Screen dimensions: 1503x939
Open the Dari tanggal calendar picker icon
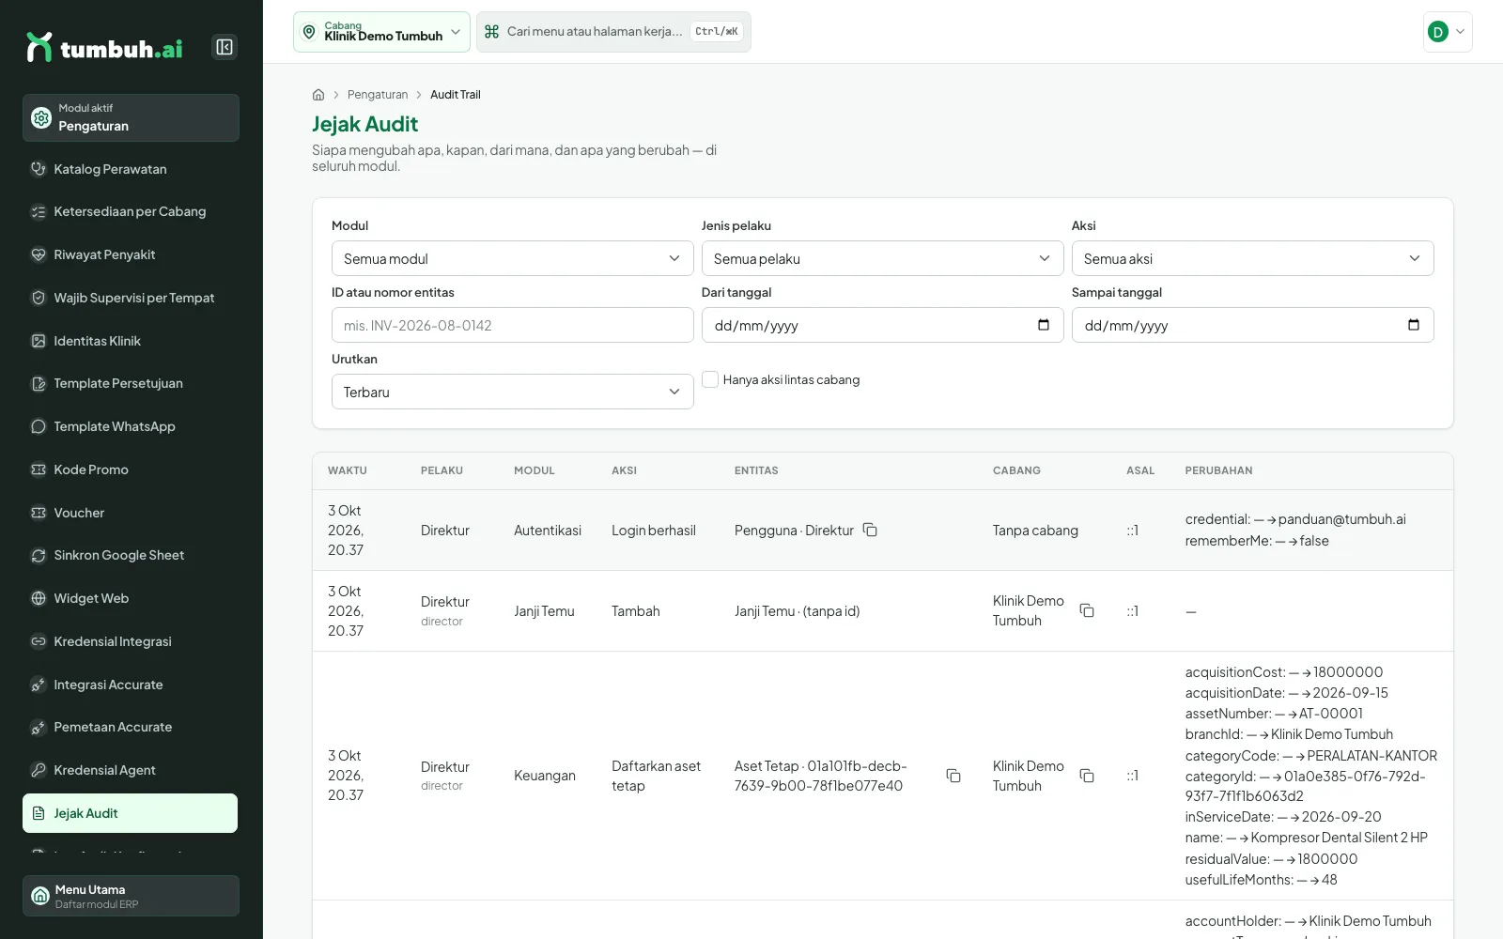click(x=1044, y=325)
